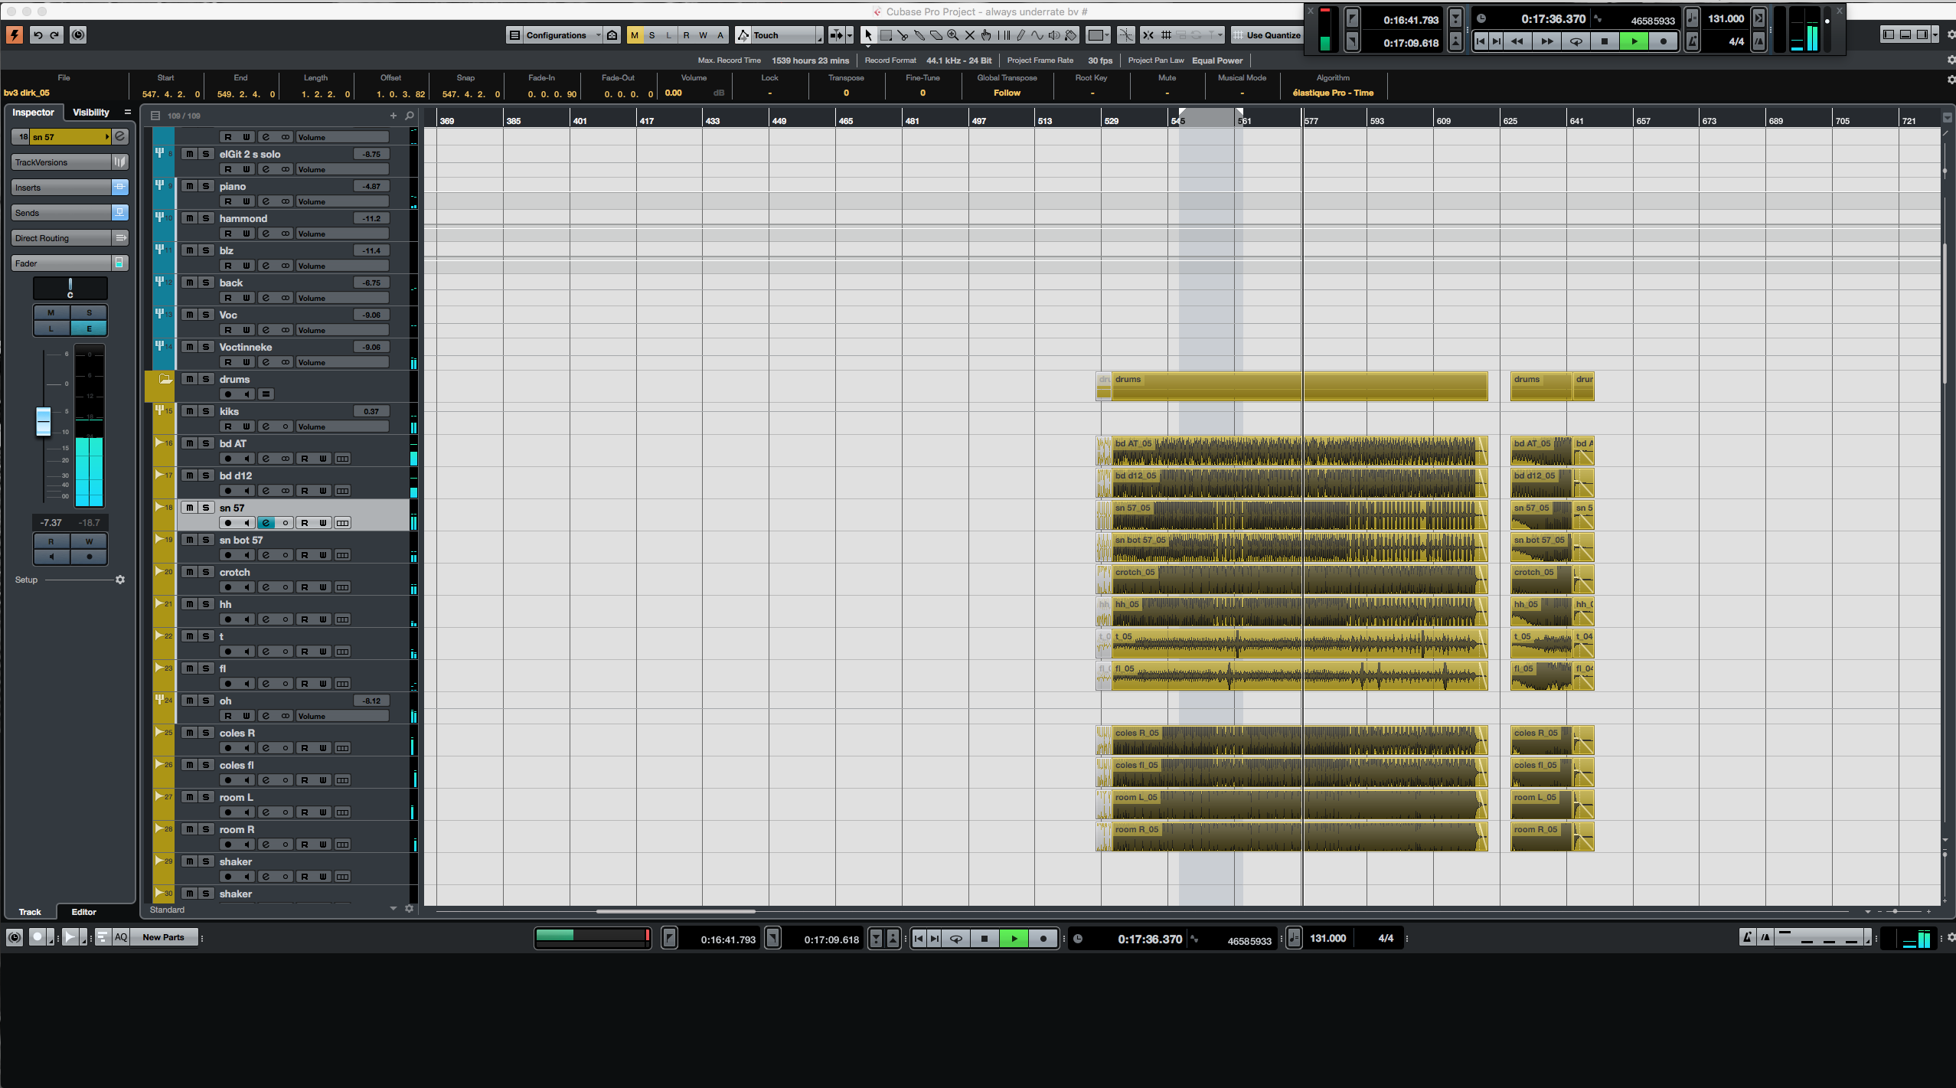1956x1088 pixels.
Task: Open the Touch automation mode dropdown
Action: click(x=781, y=35)
